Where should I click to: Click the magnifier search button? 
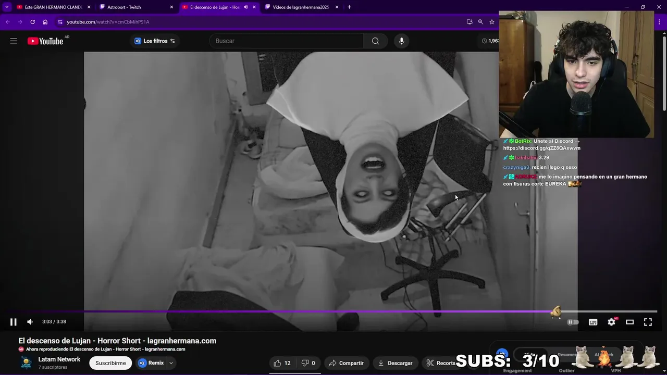[x=375, y=41]
